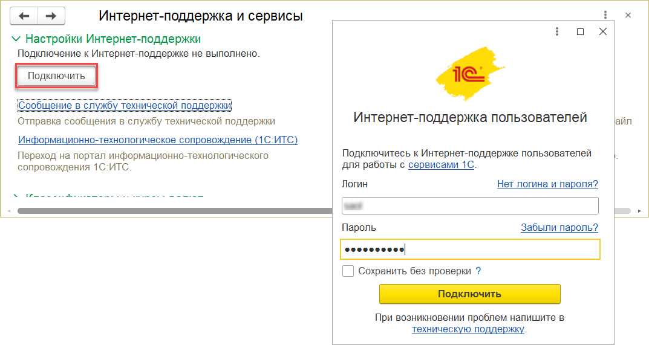Click the help question mark icon
Viewport: 649px width, 345px height.
click(478, 271)
